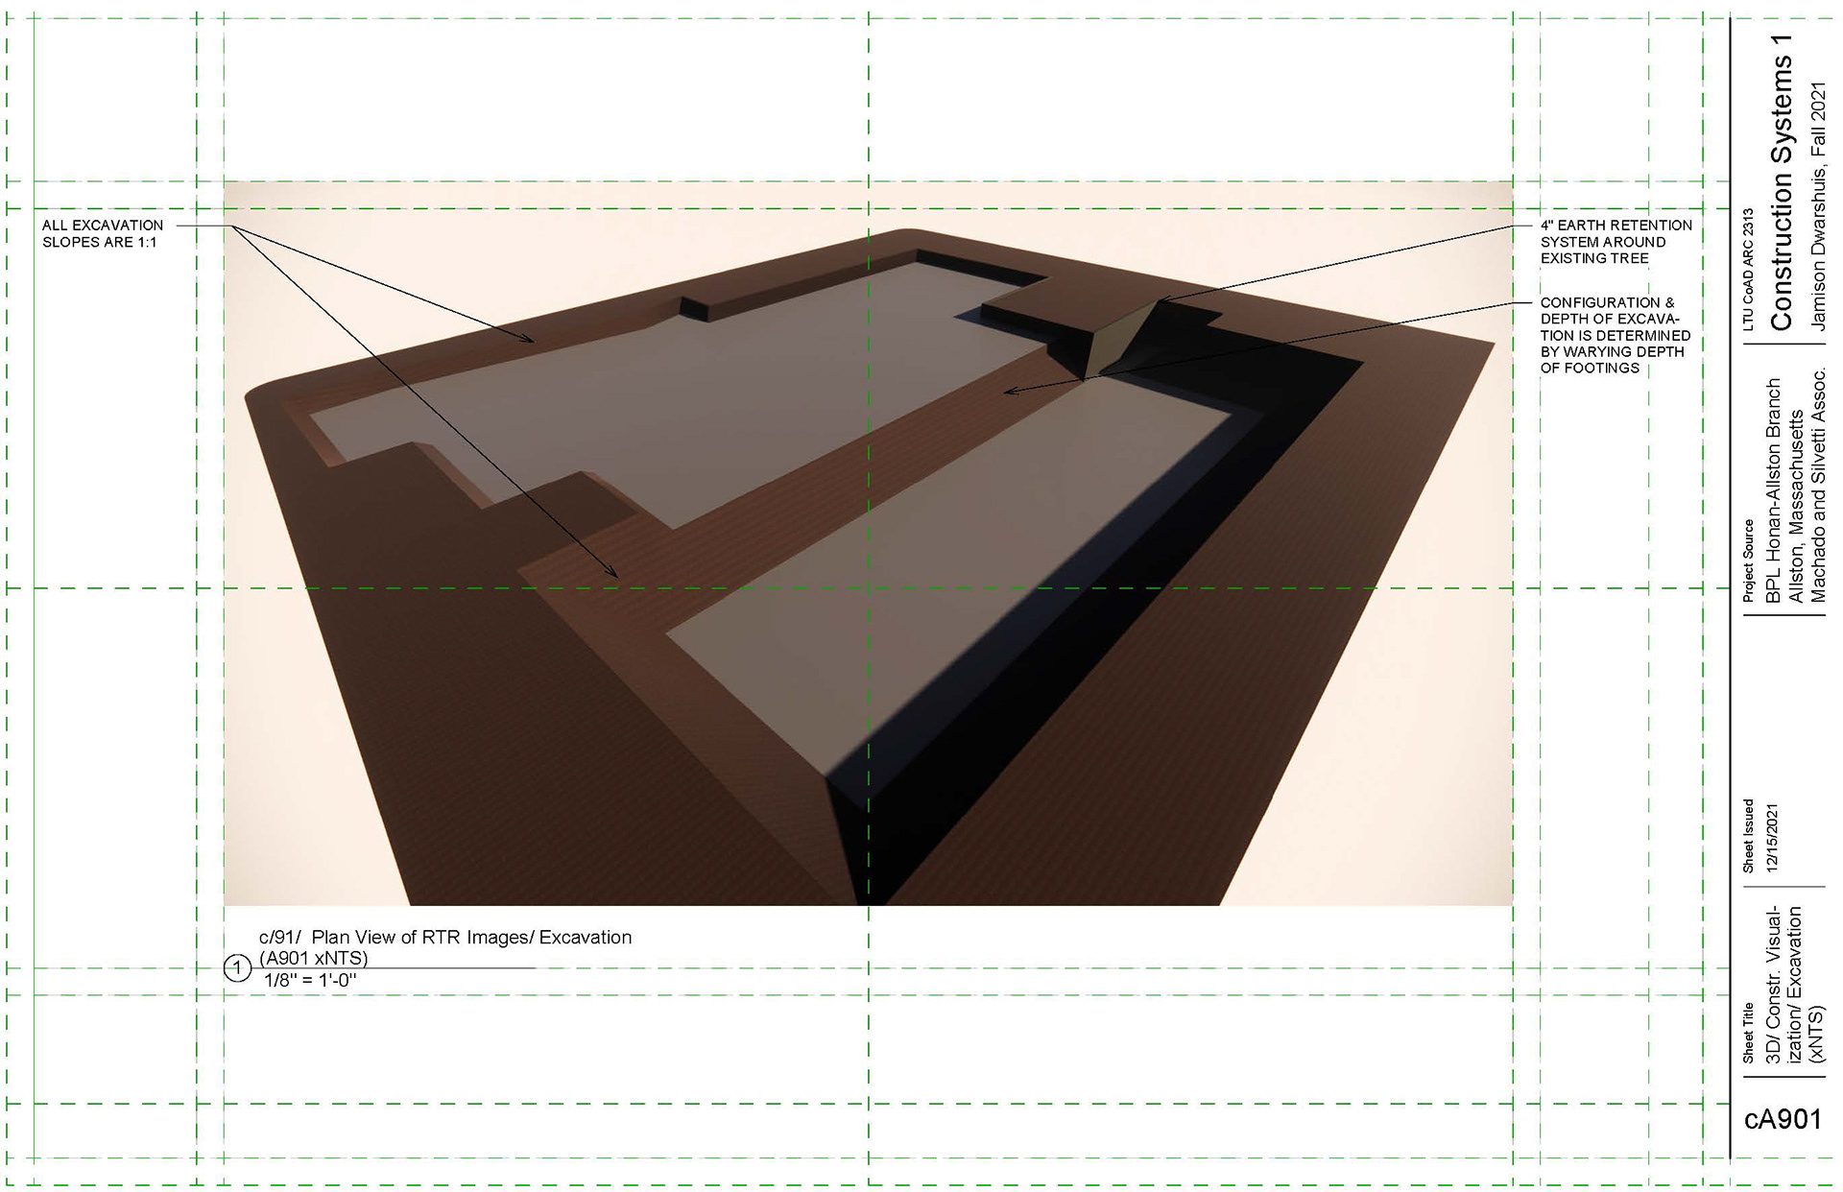Select the sheet number cA901
The width and height of the screenshot is (1843, 1192).
[1783, 1119]
